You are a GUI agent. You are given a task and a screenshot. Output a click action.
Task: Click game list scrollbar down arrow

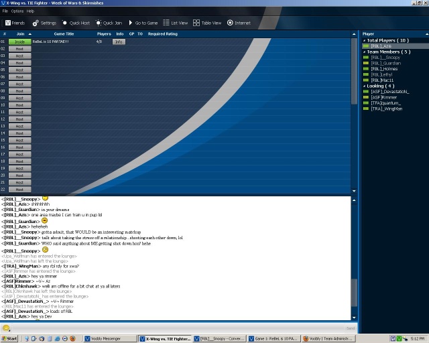pos(354,191)
